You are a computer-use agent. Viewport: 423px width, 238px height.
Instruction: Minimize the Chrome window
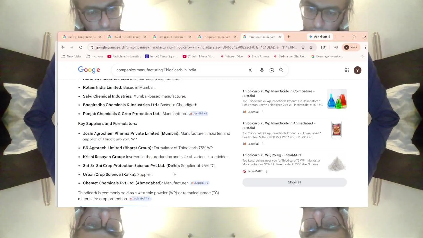click(343, 37)
